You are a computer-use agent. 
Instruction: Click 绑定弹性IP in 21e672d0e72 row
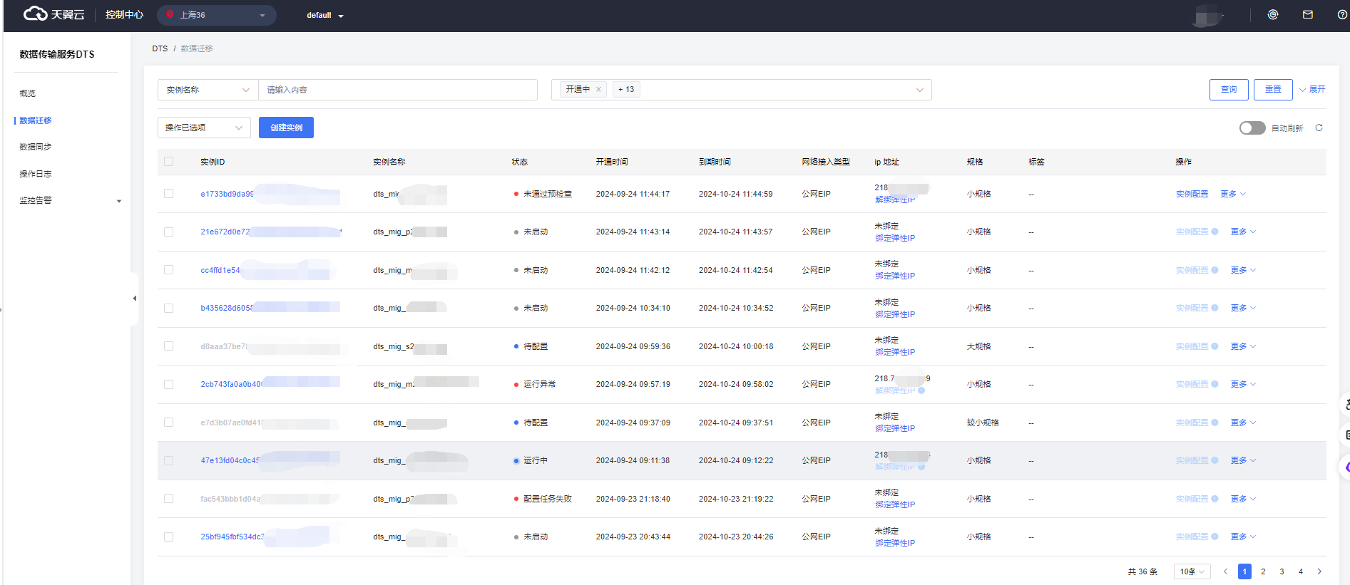[895, 238]
